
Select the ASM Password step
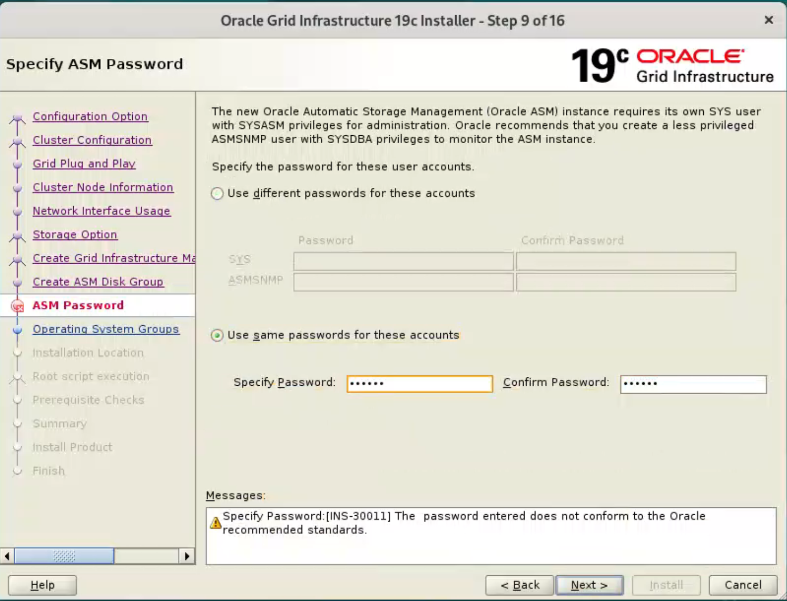click(x=78, y=305)
